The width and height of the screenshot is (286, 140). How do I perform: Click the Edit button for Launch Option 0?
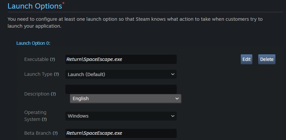pyautogui.click(x=246, y=59)
